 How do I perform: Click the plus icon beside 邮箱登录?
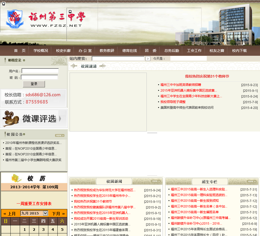click(x=24, y=60)
